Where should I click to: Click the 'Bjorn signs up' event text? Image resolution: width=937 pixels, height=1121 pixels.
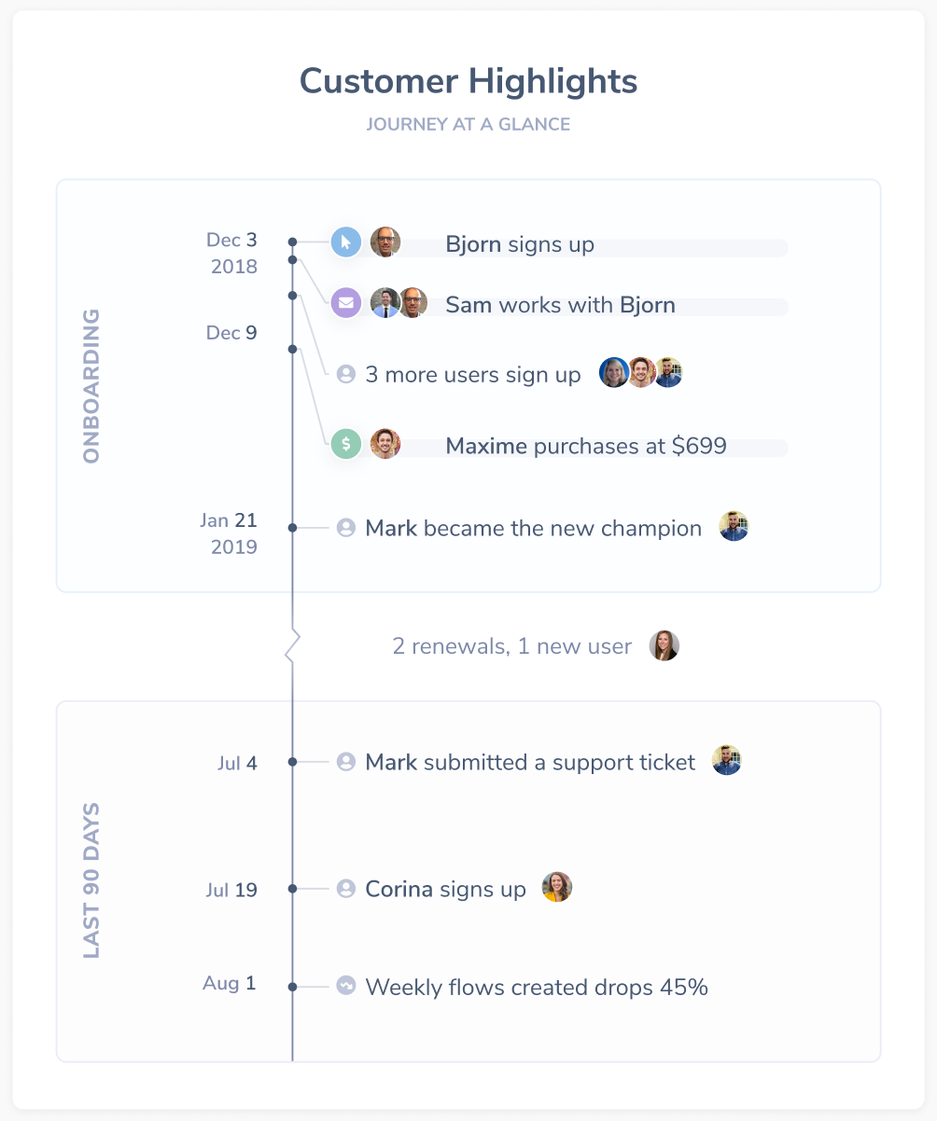click(520, 245)
